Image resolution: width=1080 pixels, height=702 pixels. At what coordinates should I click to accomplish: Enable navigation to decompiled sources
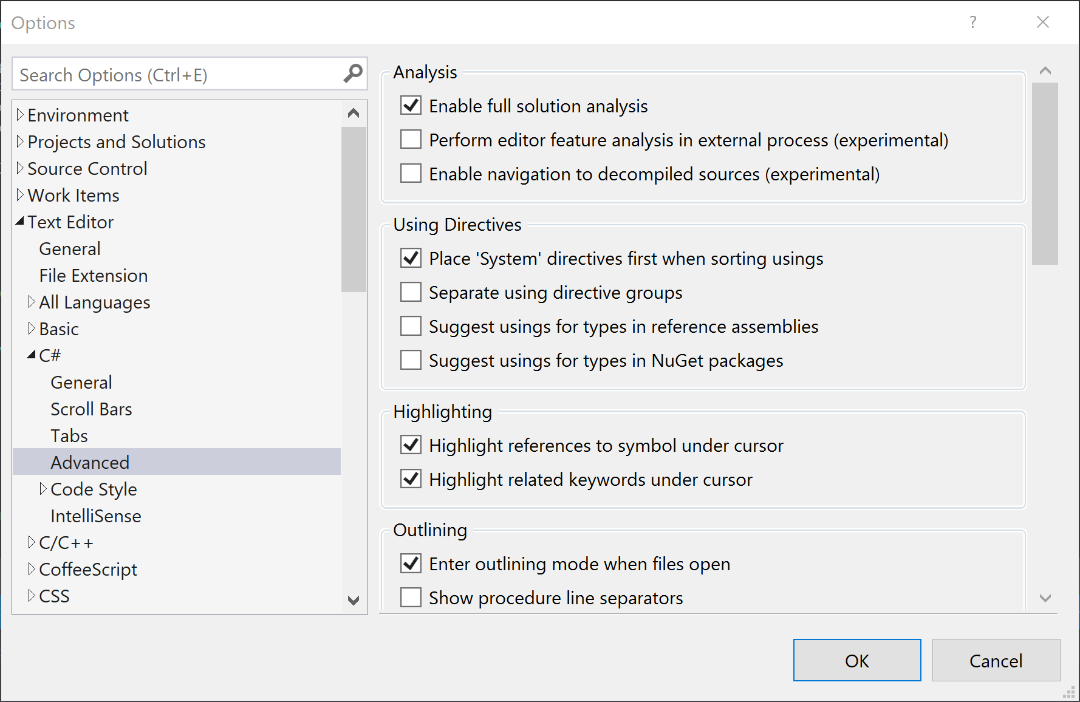click(411, 174)
